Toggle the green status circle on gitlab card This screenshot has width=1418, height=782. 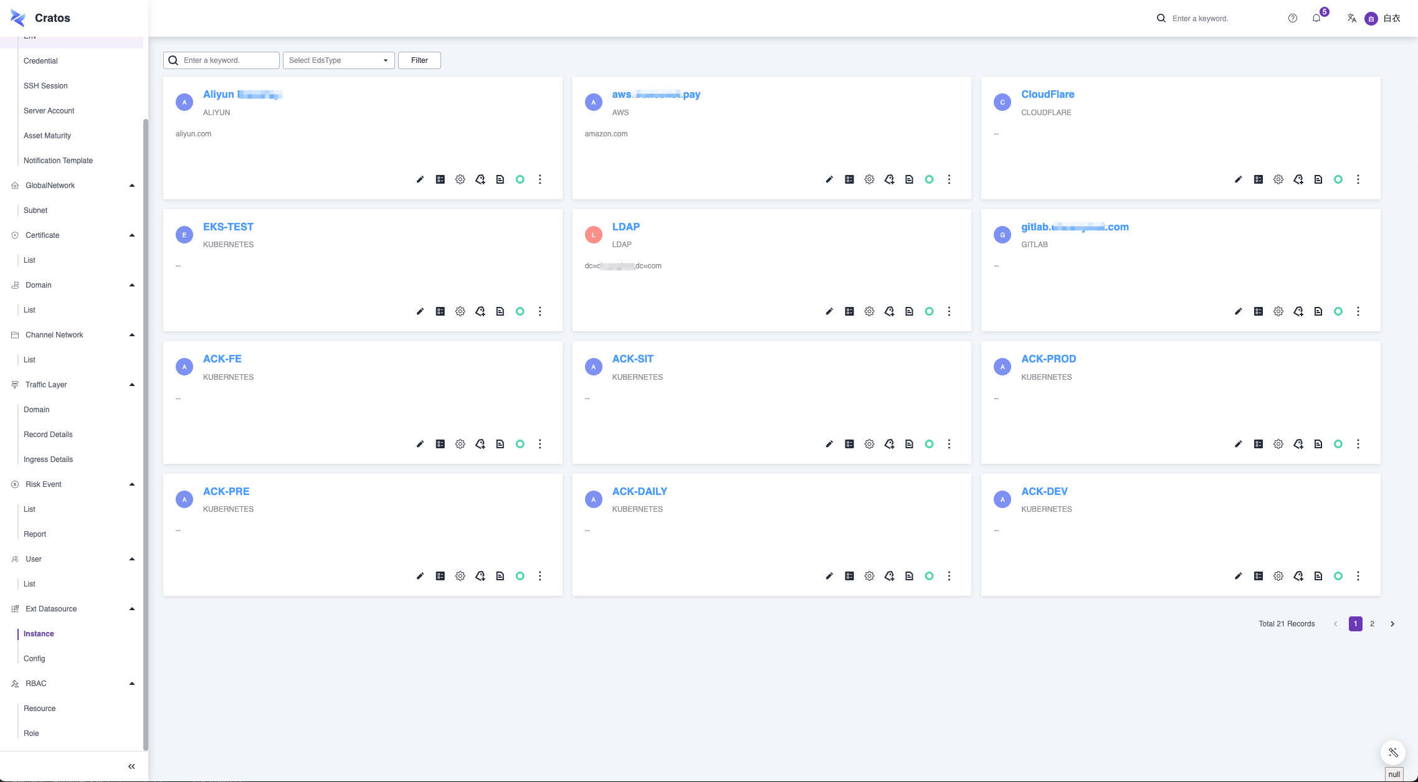1338,311
